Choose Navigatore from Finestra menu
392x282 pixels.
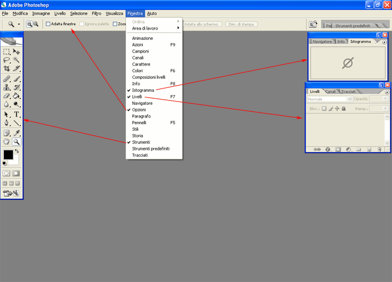154,103
